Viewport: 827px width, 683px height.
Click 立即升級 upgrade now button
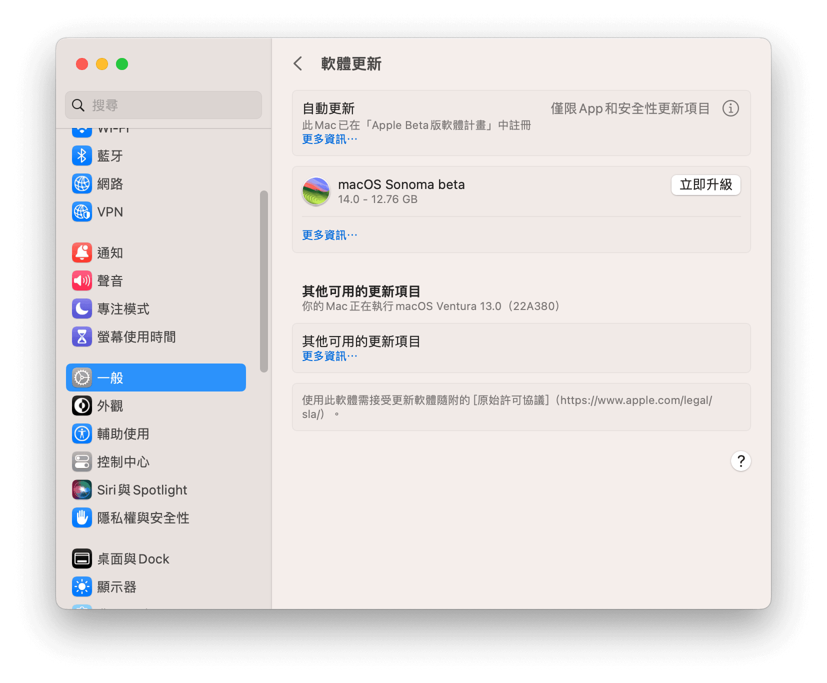tap(705, 185)
